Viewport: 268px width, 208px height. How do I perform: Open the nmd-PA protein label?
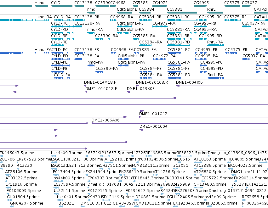95,62
